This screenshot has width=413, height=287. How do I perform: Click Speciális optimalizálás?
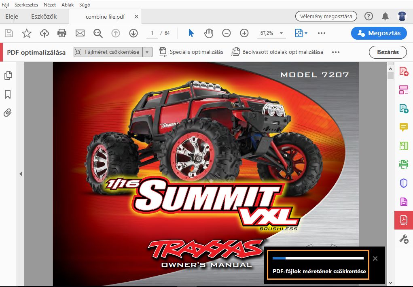click(x=191, y=52)
